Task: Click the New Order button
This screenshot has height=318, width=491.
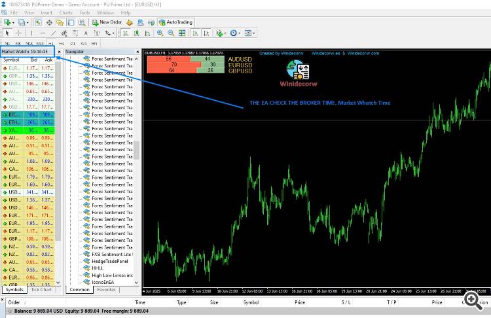Action: 107,22
